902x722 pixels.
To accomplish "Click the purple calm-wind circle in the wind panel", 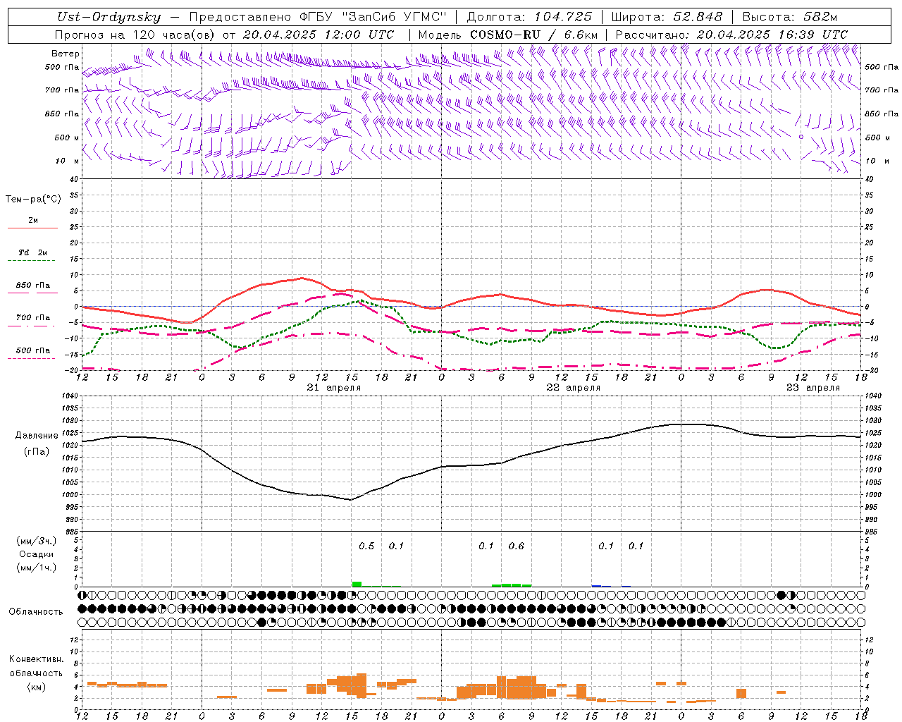I will tap(801, 137).
